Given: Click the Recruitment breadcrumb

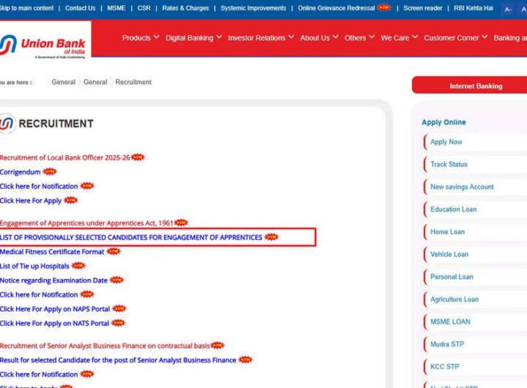Looking at the screenshot, I should 133,82.
